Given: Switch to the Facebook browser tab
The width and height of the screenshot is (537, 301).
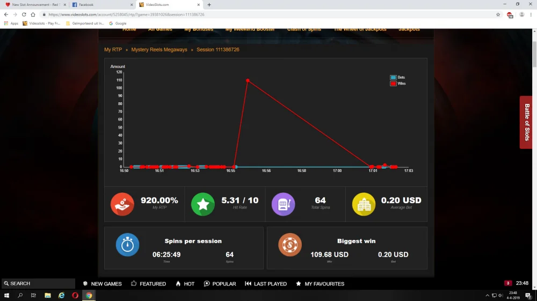Looking at the screenshot, I should pyautogui.click(x=101, y=5).
